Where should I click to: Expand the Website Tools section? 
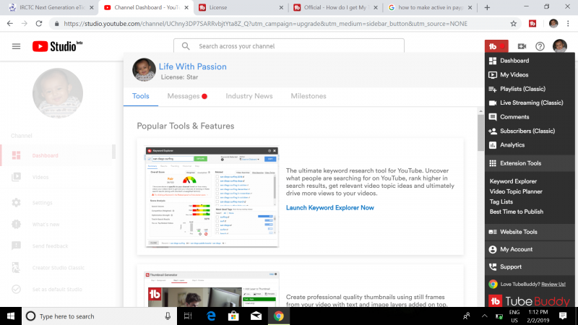point(519,232)
